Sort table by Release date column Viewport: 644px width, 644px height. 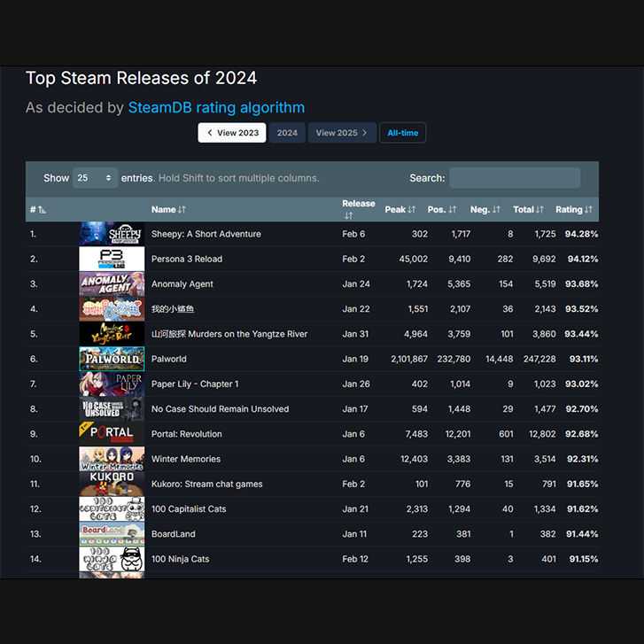358,209
